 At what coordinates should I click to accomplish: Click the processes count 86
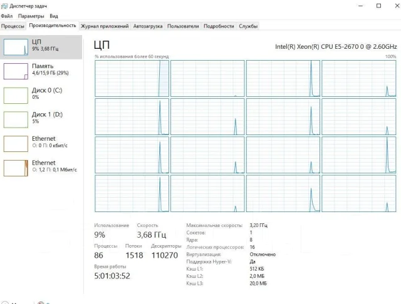[x=98, y=255]
